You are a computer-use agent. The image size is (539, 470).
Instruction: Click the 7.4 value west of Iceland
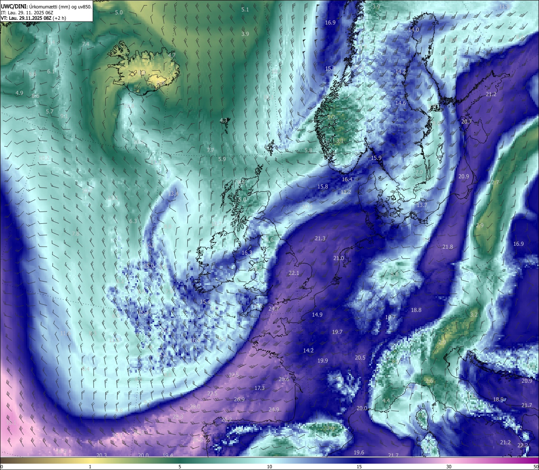coord(85,44)
